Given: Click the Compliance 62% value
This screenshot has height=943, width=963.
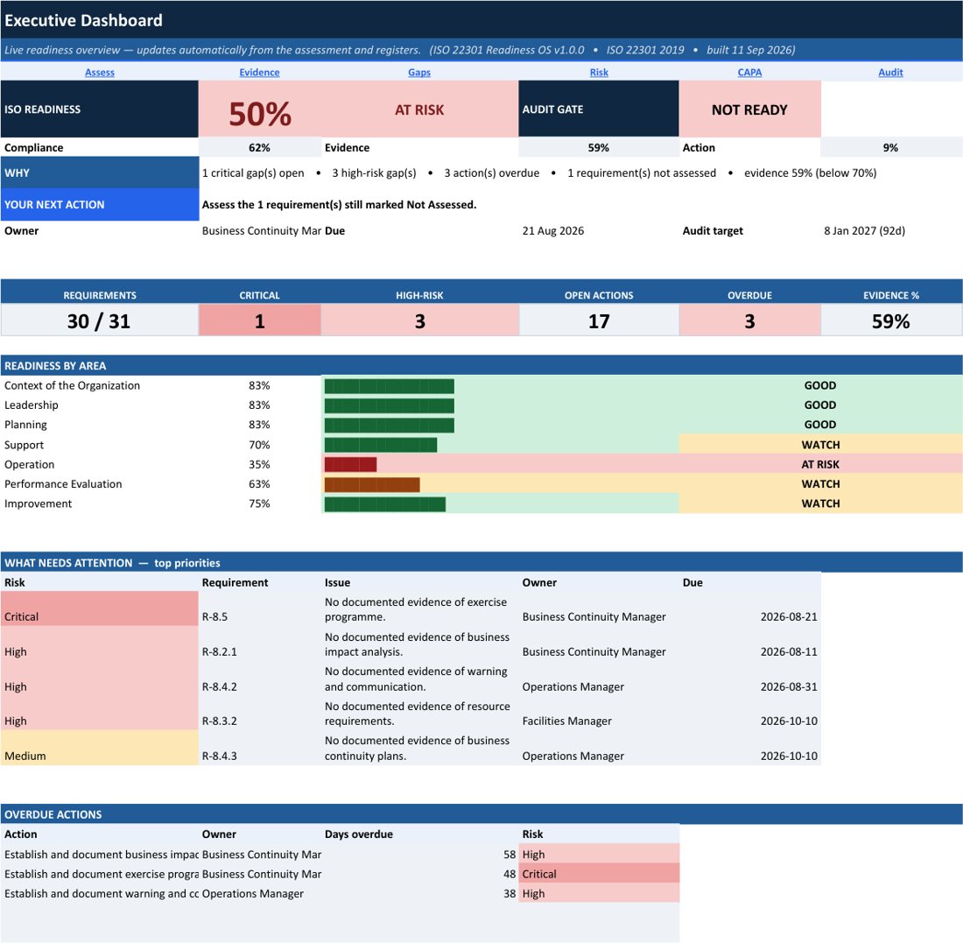Looking at the screenshot, I should click(x=259, y=147).
